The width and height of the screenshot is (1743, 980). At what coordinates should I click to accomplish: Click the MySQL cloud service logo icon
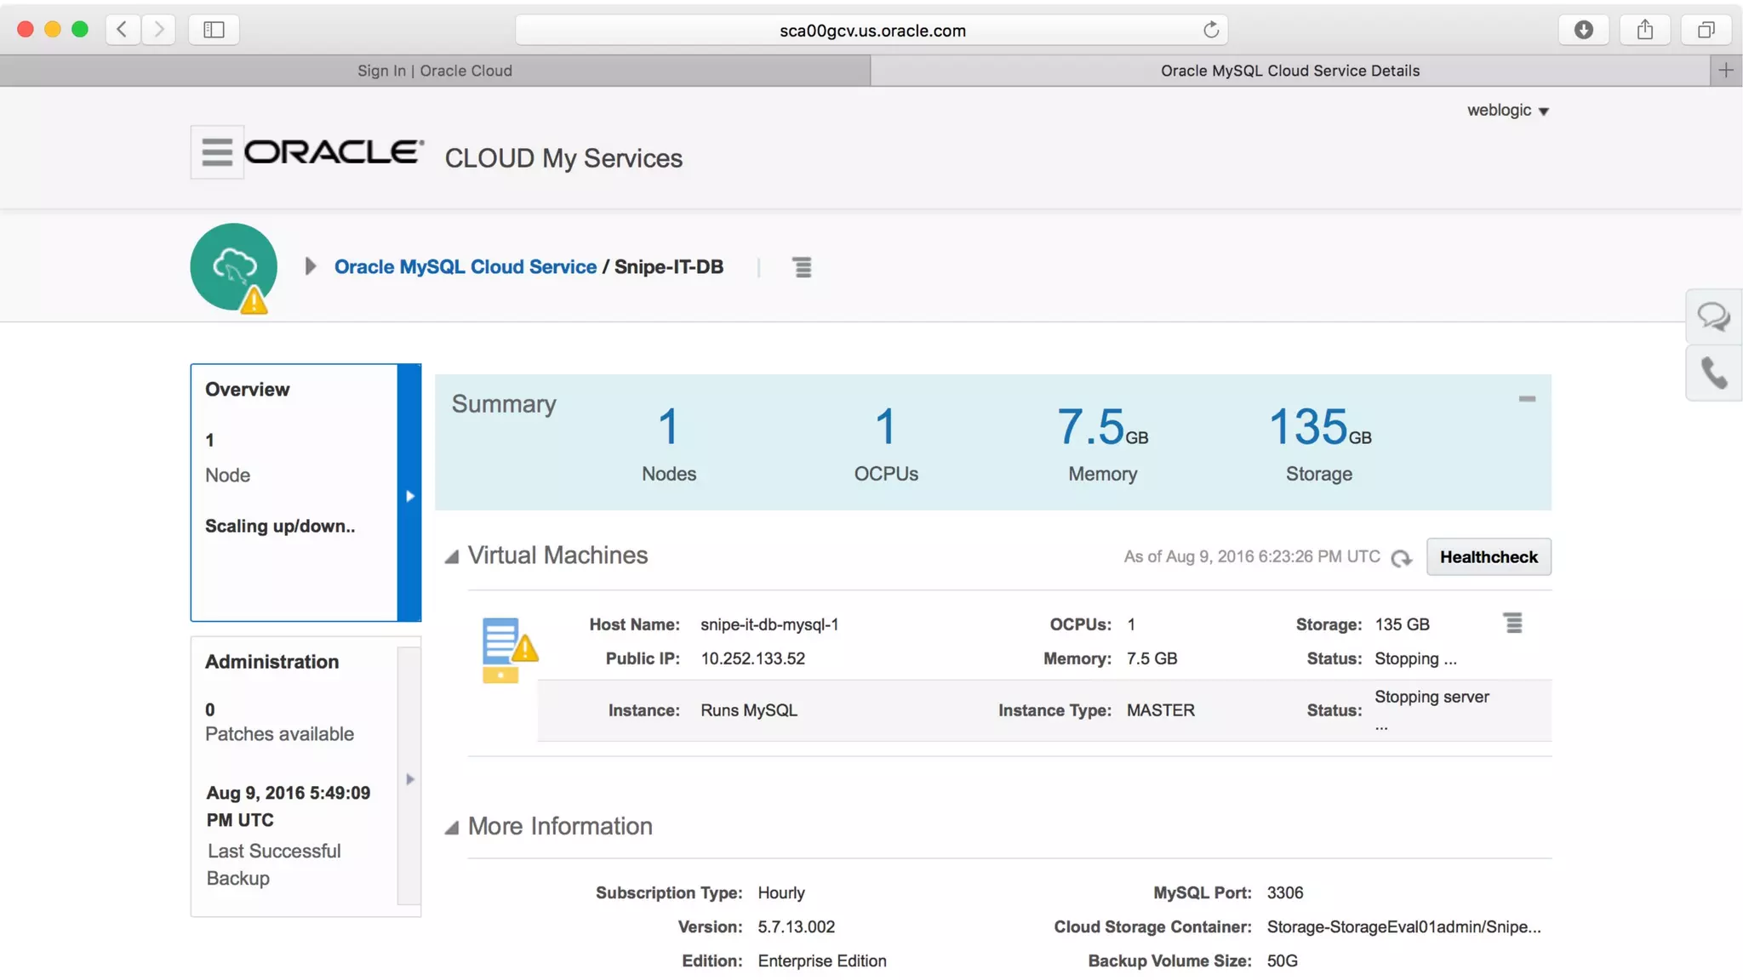tap(234, 267)
